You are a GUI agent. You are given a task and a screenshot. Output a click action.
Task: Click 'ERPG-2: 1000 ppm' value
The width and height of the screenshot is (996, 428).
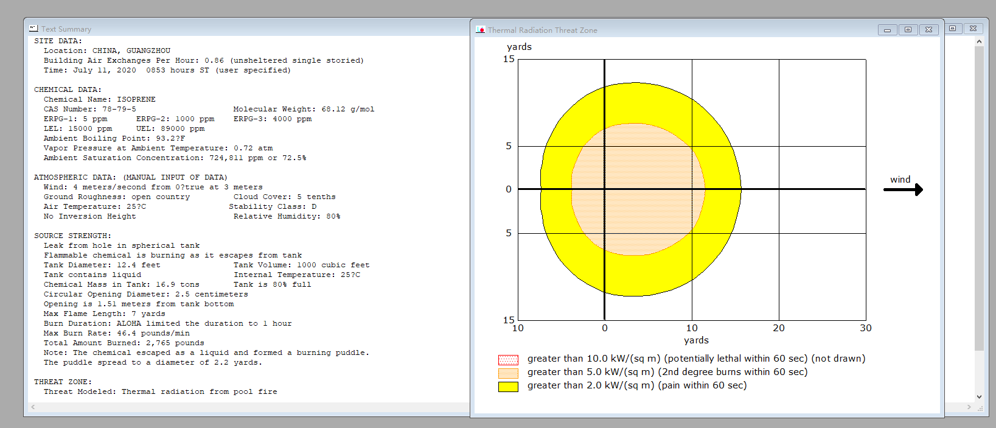pos(175,119)
